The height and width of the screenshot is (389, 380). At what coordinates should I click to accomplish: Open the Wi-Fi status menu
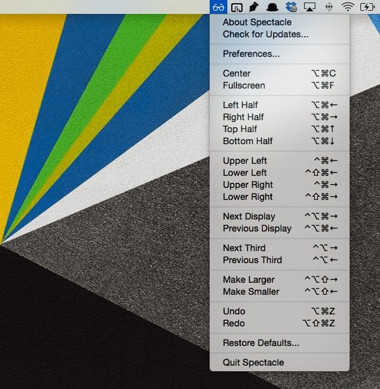coord(348,7)
